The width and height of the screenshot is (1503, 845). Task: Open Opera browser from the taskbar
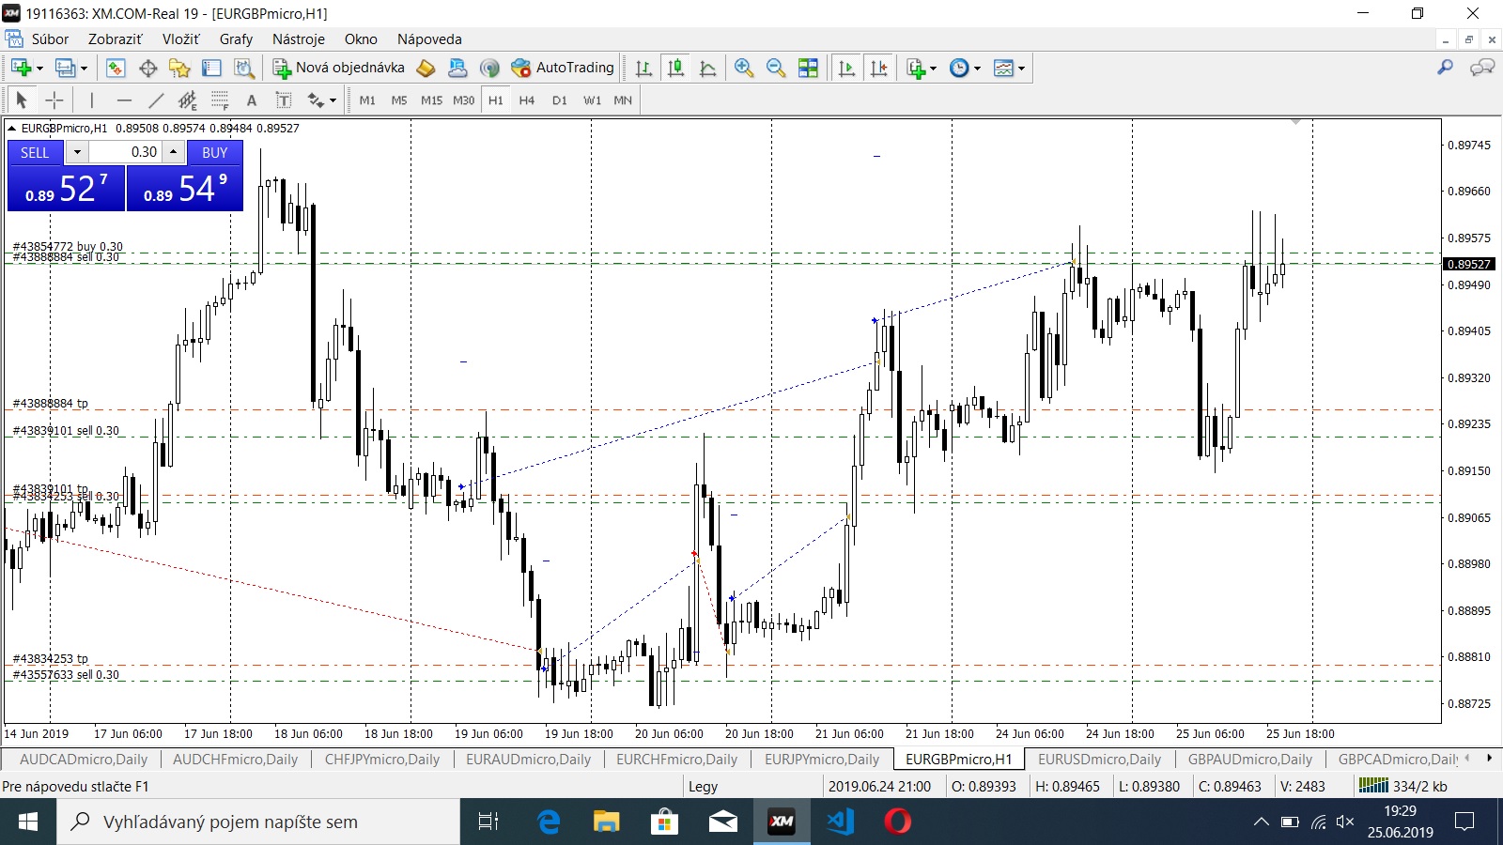[x=897, y=822]
